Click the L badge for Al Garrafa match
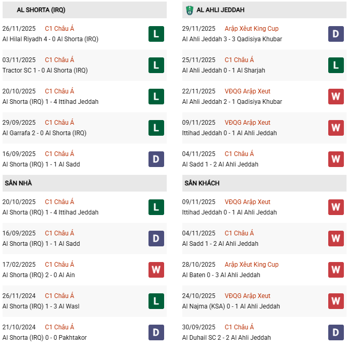 click(156, 128)
